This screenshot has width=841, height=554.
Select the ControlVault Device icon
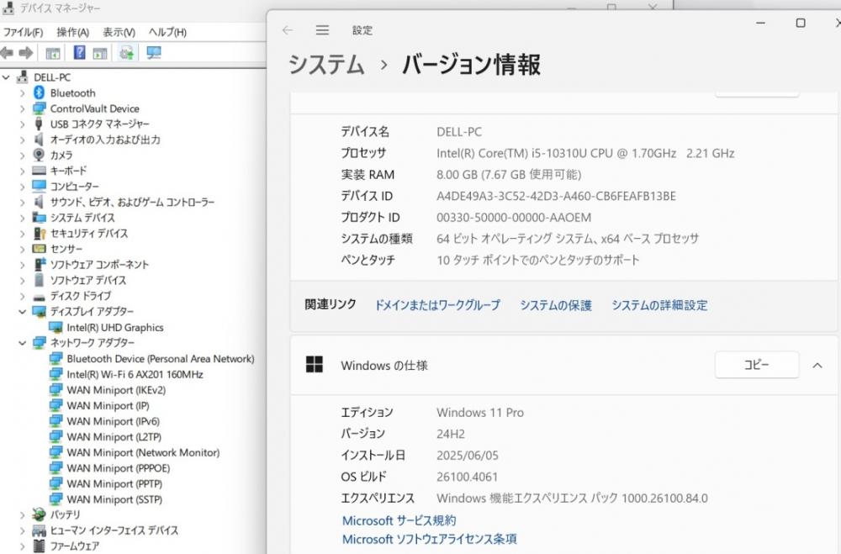pyautogui.click(x=40, y=108)
